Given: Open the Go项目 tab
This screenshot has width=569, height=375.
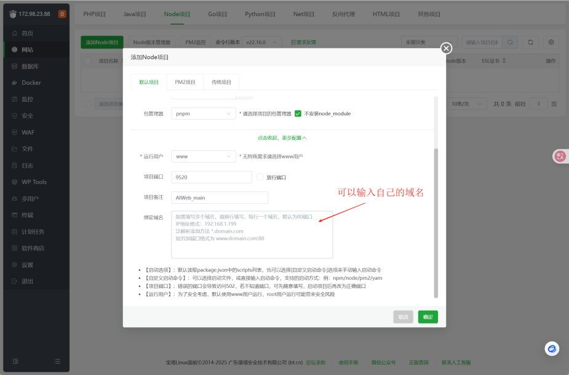Looking at the screenshot, I should click(x=217, y=14).
